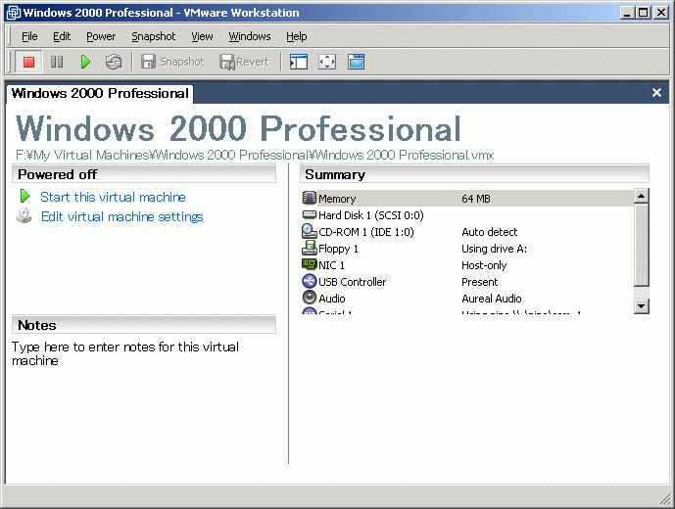Click the VMware icon in the title bar
Screen dimensions: 675x509
(x=13, y=13)
